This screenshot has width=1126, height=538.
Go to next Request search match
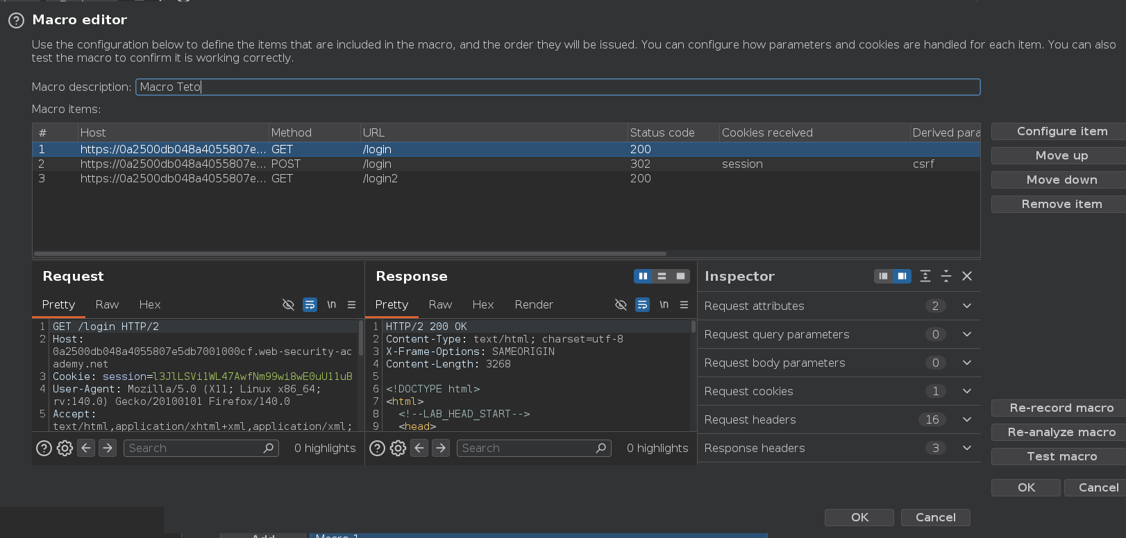108,448
